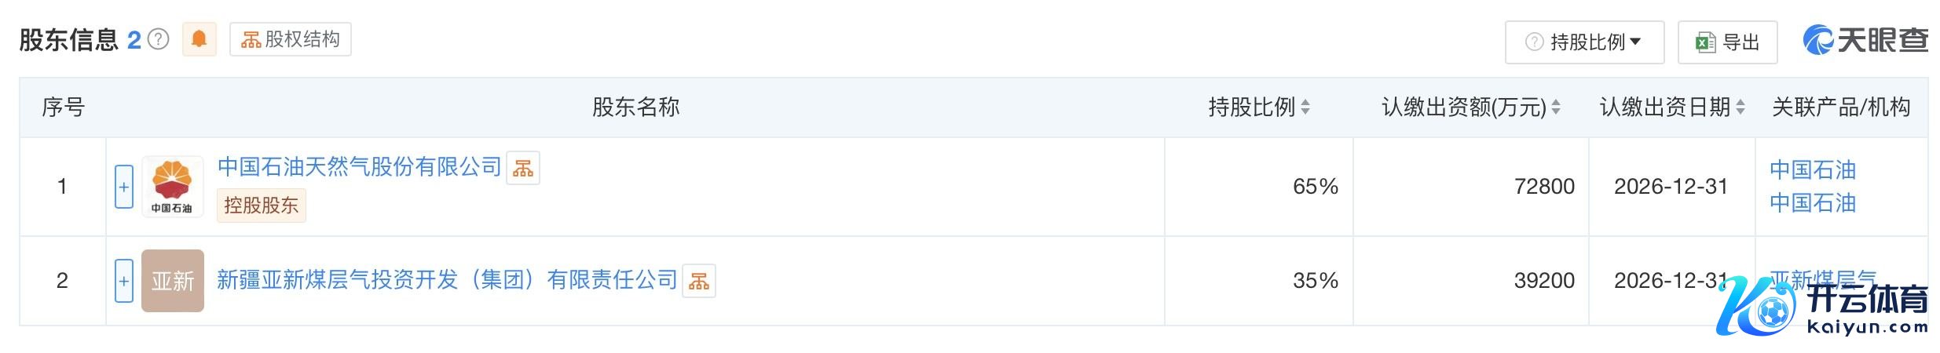
Task: Open 新疆亚新煤层气投资开发（集团）有限责任公司 link
Action: [x=447, y=280]
